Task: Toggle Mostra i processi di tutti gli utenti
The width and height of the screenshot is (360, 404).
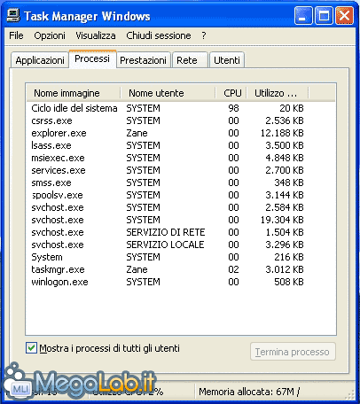Action: click(x=31, y=348)
